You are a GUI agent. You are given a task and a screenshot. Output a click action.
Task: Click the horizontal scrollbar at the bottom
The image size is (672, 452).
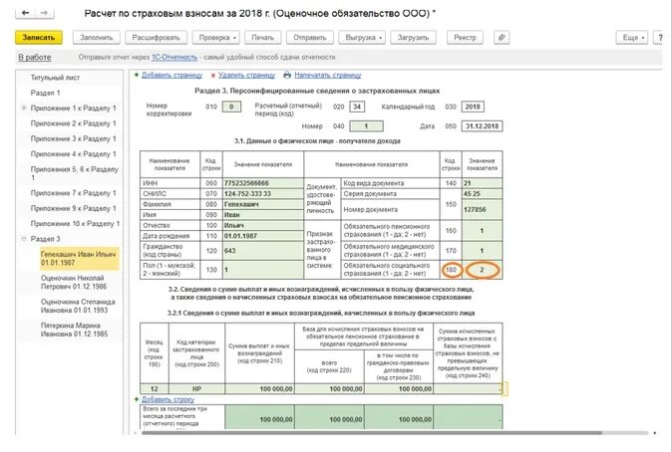pos(371,433)
